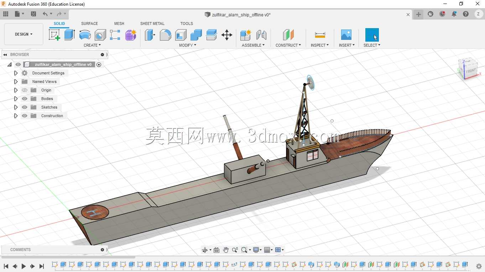Screen dimensions: 485x272
Task: Switch to the TOOLS tab
Action: (x=187, y=23)
